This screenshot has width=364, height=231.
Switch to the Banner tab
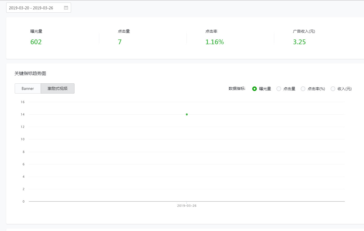pos(28,88)
